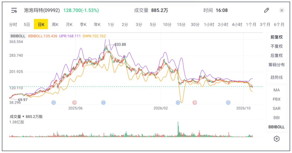Switch to 5日 timeframe

coord(27,24)
